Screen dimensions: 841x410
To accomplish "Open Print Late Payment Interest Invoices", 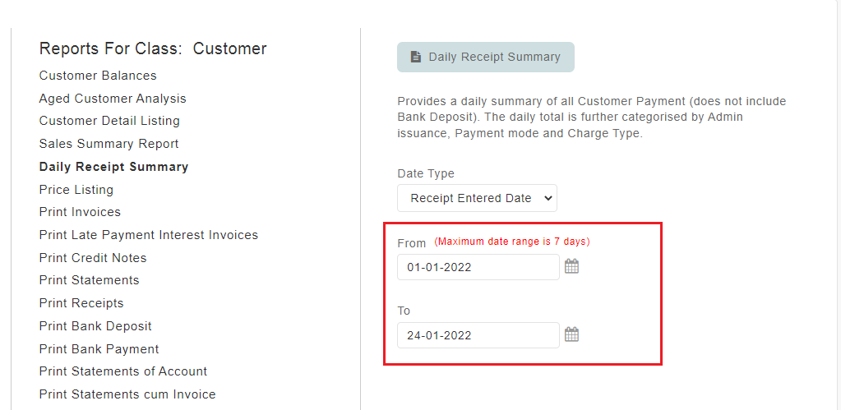I will click(149, 235).
